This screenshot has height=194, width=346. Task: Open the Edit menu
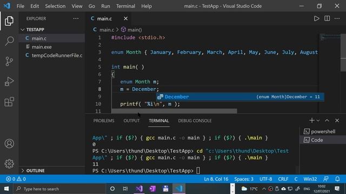pos(35,6)
